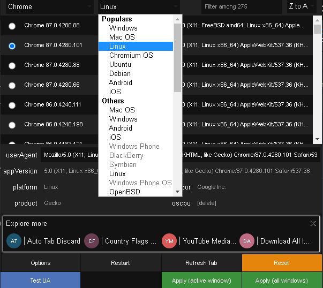Click the oscpu [delete] value

click(207, 203)
